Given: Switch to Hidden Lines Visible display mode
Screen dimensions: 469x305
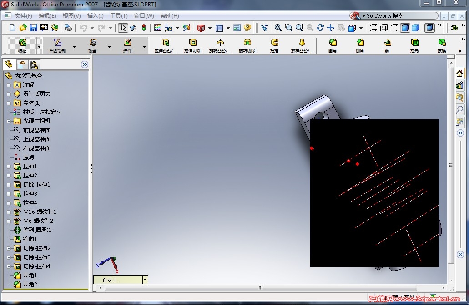Looking at the screenshot, I should (384, 28).
